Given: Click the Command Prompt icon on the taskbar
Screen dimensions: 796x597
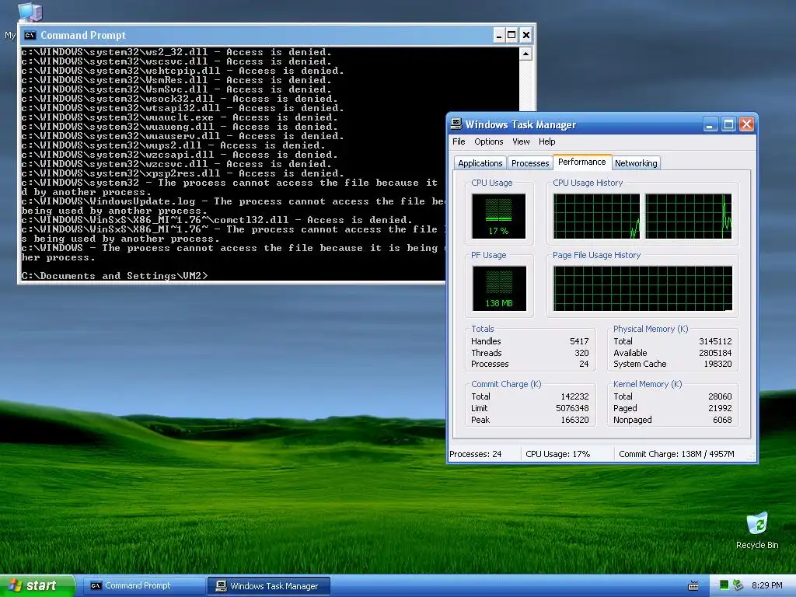Looking at the screenshot, I should click(96, 586).
